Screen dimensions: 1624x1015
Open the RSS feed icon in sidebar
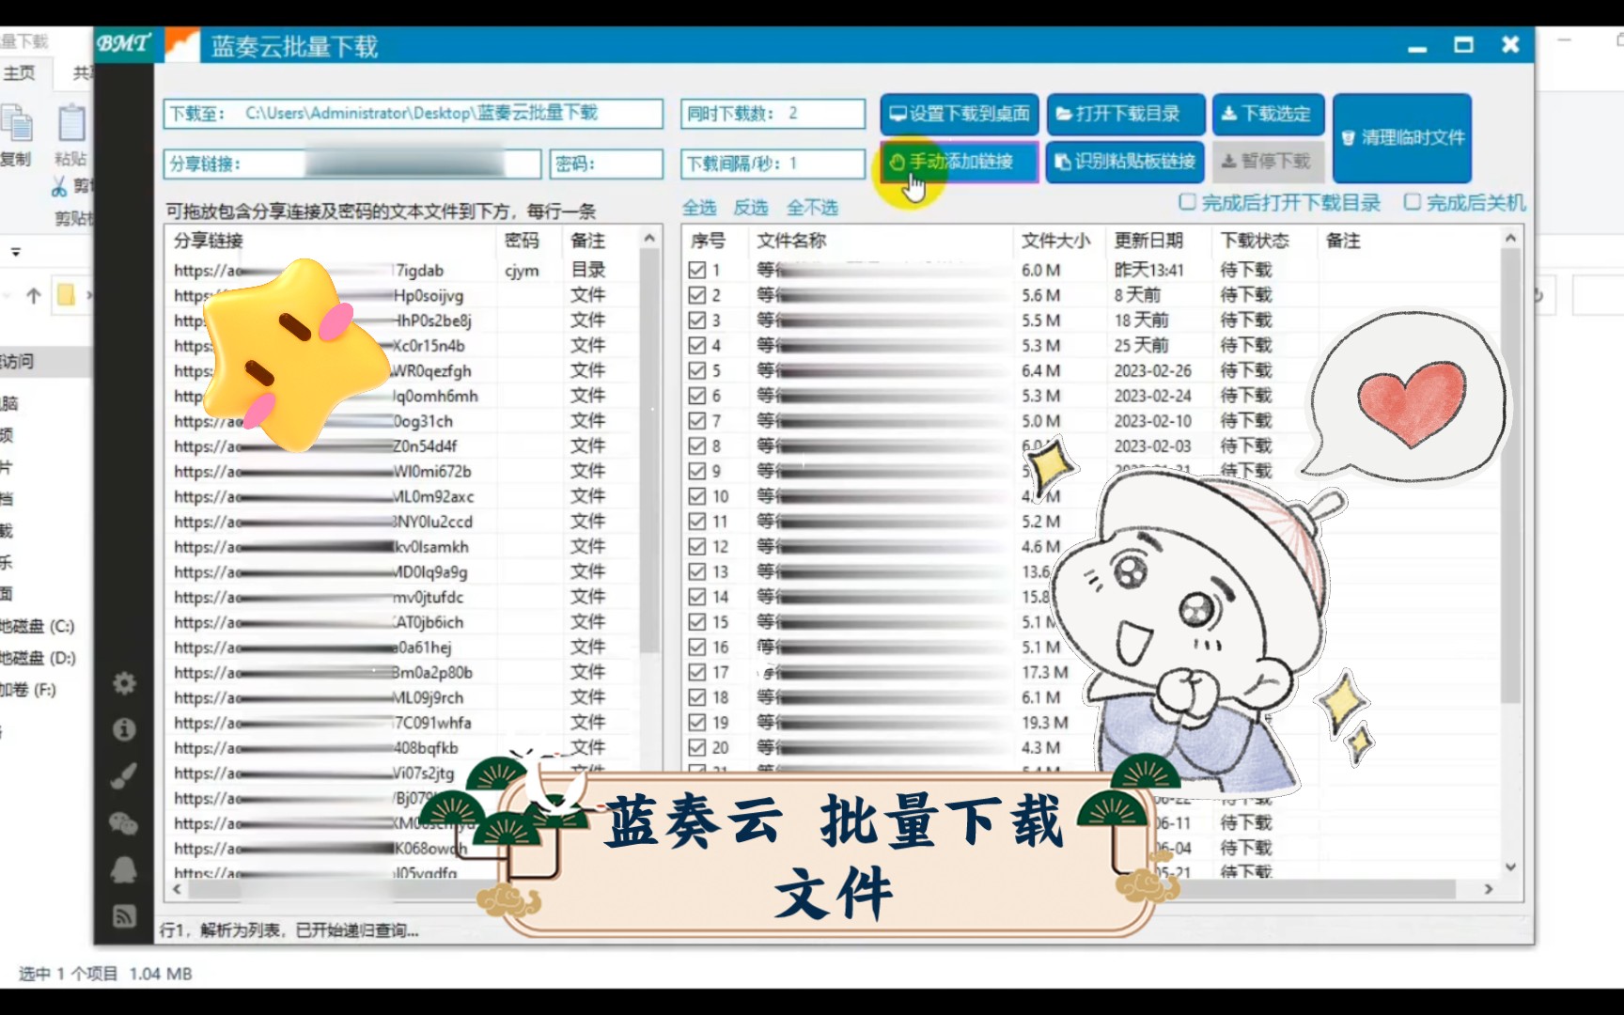[124, 916]
